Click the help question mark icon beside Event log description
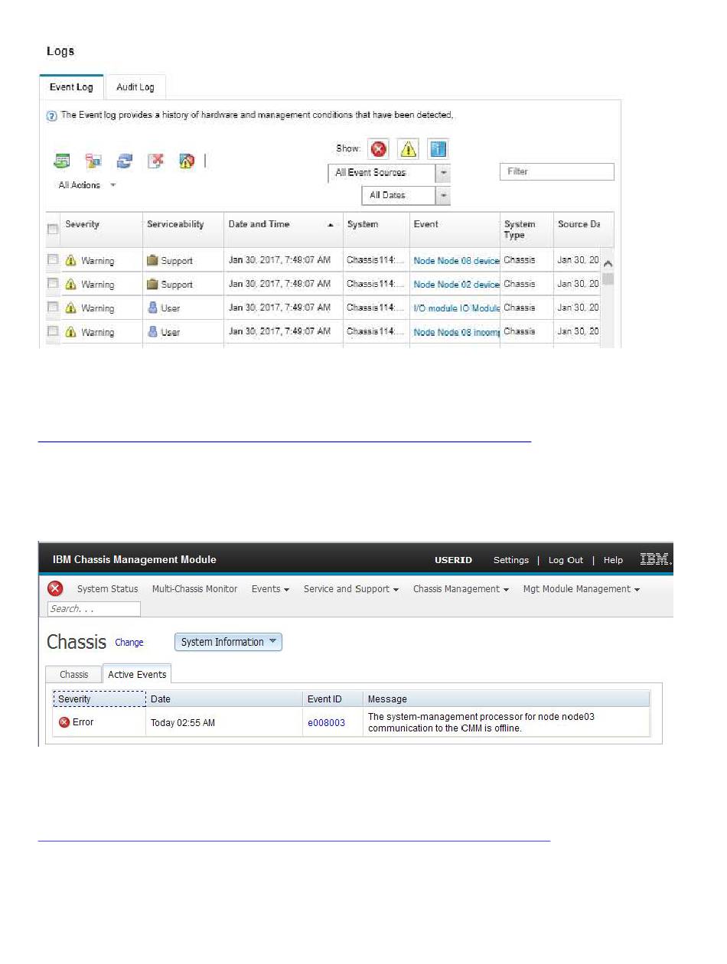Image resolution: width=727 pixels, height=964 pixels. (x=52, y=116)
